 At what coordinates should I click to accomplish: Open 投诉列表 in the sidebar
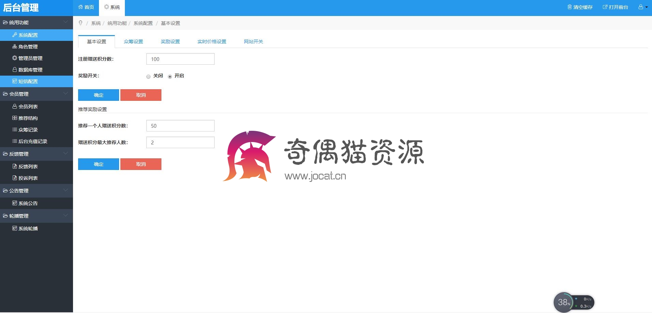(37, 178)
